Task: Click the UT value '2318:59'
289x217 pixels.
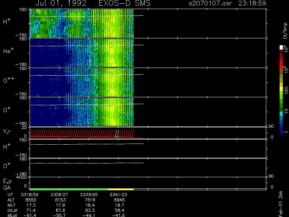Action: (30, 195)
